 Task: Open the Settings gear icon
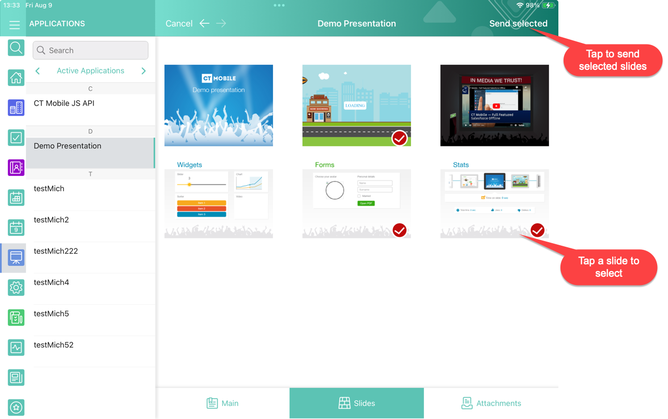pos(16,288)
